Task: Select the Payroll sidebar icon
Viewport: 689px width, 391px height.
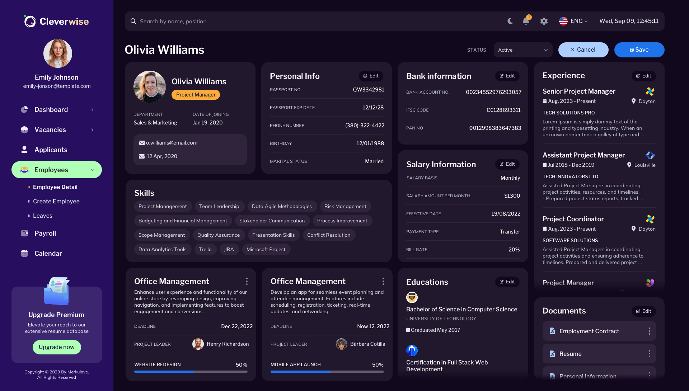Action: pos(24,233)
